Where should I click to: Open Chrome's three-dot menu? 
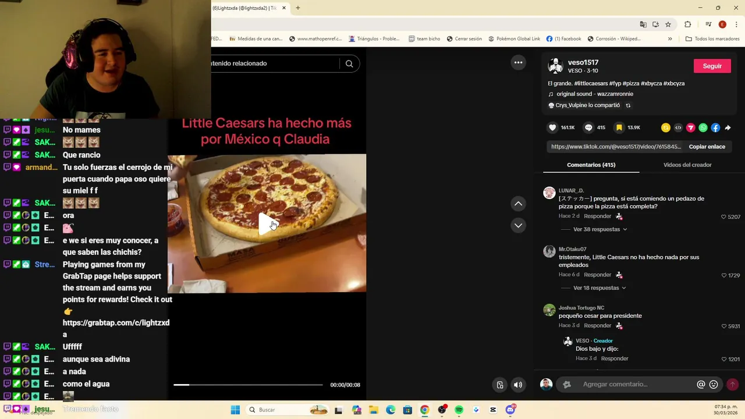(736, 24)
